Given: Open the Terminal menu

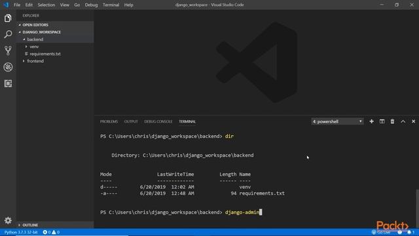Looking at the screenshot, I should (111, 5).
